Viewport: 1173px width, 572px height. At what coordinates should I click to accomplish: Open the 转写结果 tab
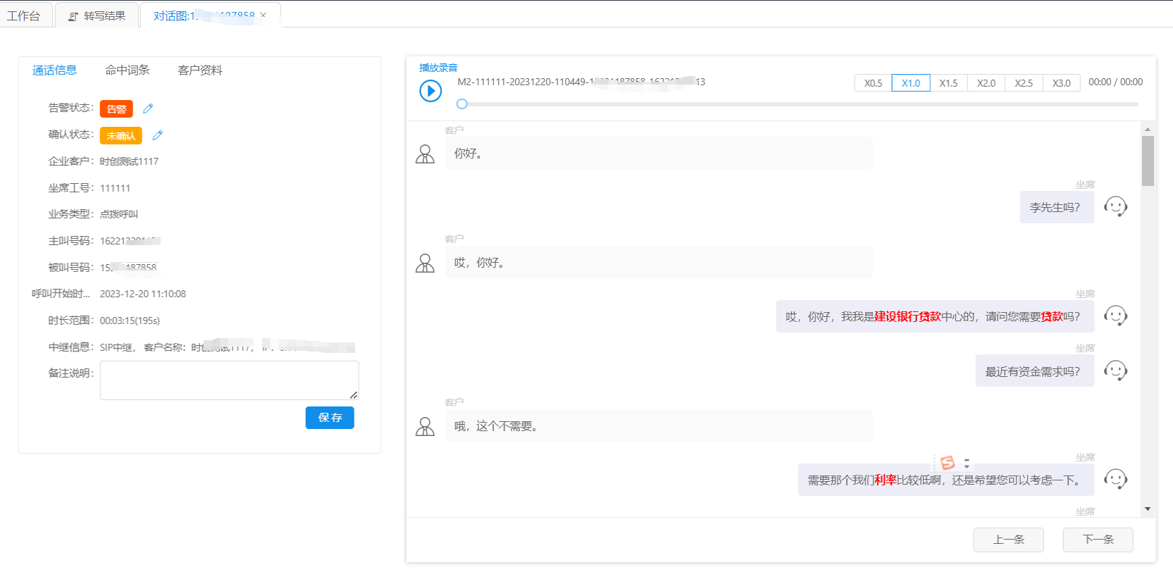97,15
